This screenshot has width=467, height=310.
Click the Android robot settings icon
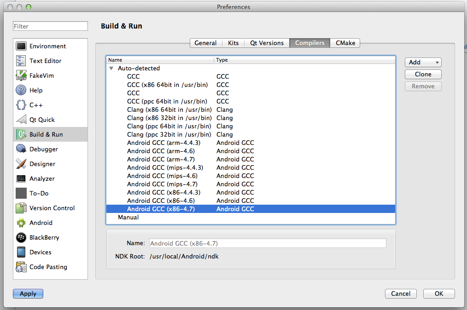click(x=20, y=223)
